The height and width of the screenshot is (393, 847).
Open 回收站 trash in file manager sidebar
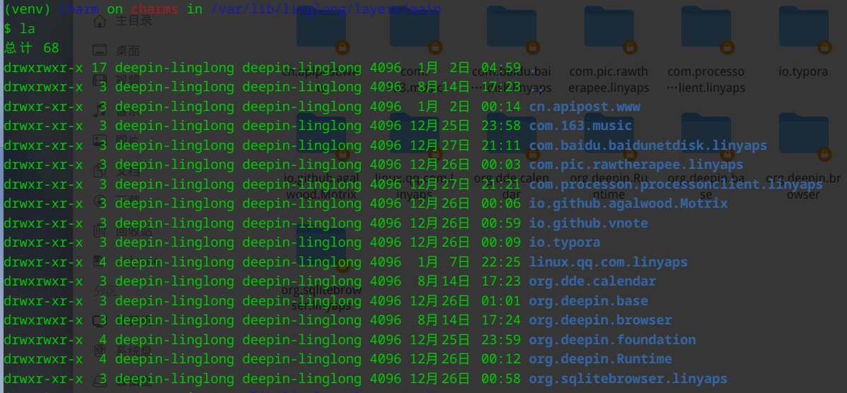click(x=100, y=231)
